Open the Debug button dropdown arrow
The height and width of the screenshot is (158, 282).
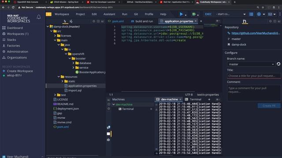pos(198,15)
